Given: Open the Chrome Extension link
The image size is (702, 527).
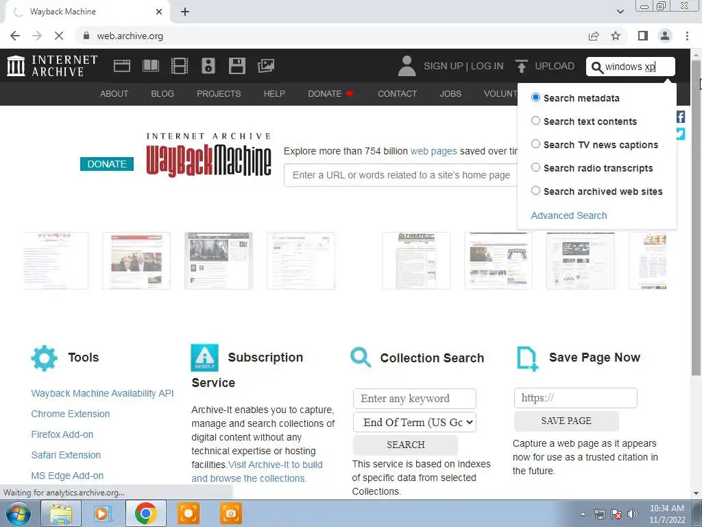Looking at the screenshot, I should (71, 414).
